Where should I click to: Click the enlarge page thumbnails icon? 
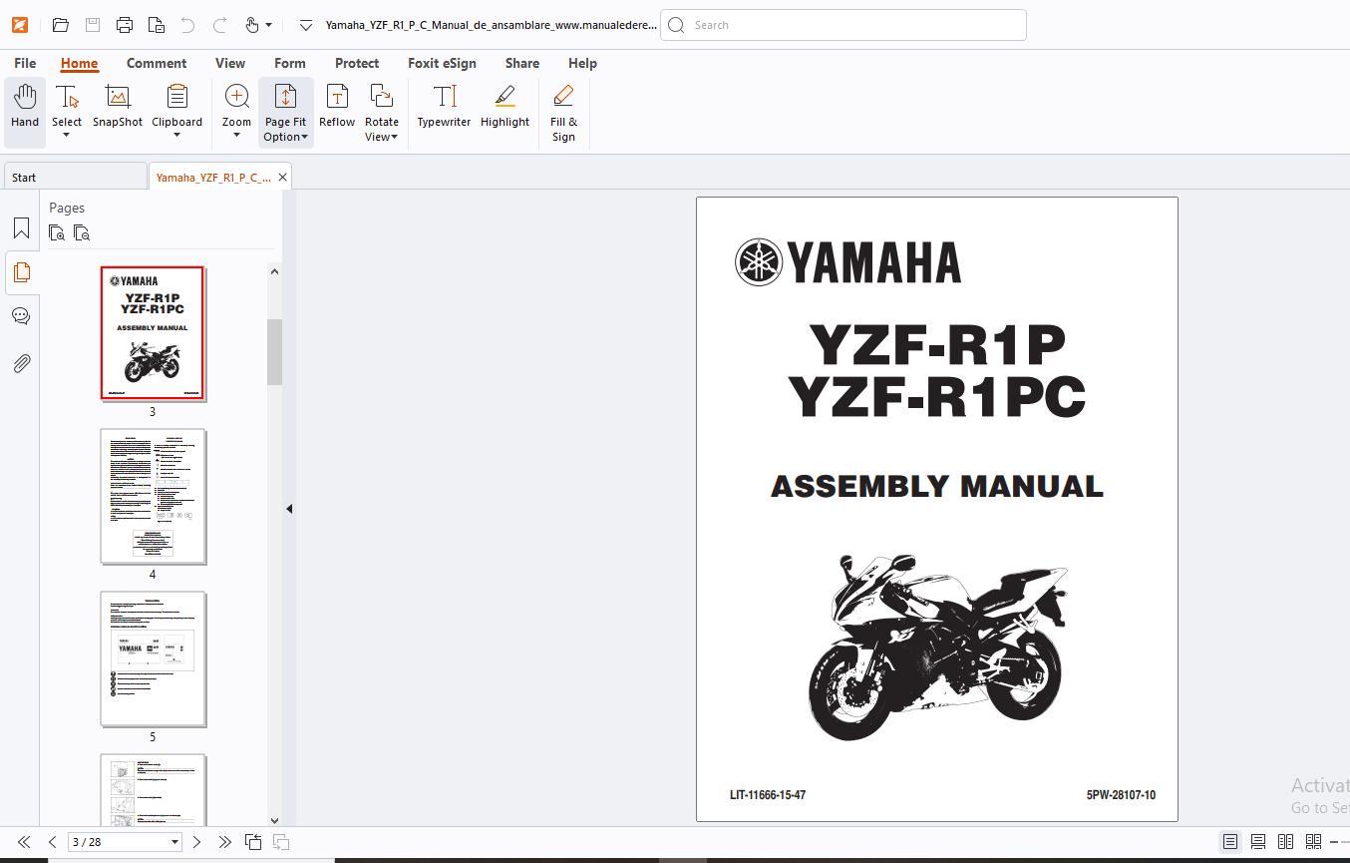pyautogui.click(x=57, y=233)
